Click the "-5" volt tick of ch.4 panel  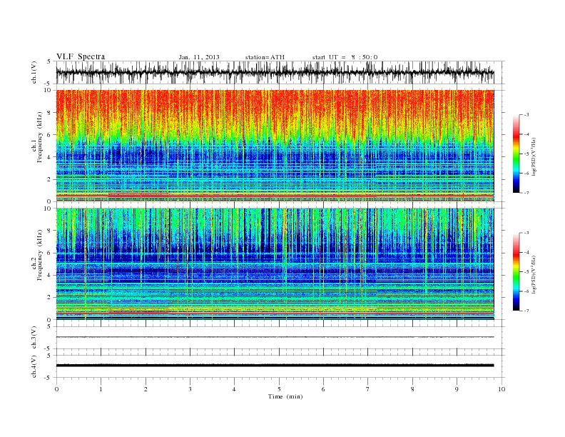(49, 378)
